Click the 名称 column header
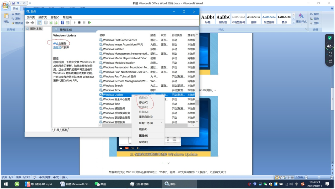This screenshot has width=335, height=189. (x=102, y=35)
